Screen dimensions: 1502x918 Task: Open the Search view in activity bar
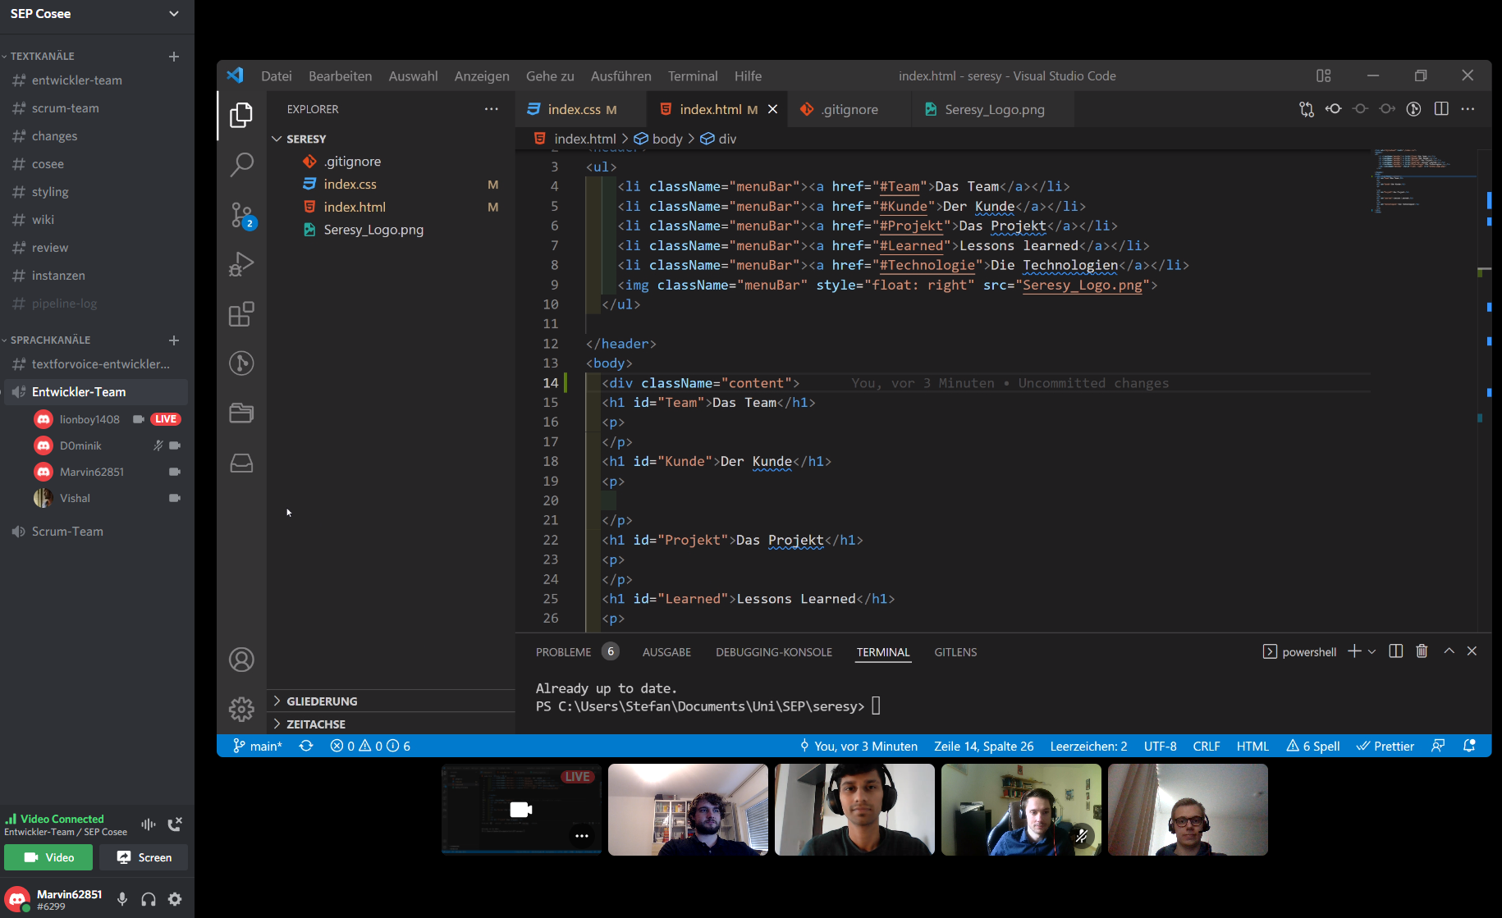click(x=241, y=165)
